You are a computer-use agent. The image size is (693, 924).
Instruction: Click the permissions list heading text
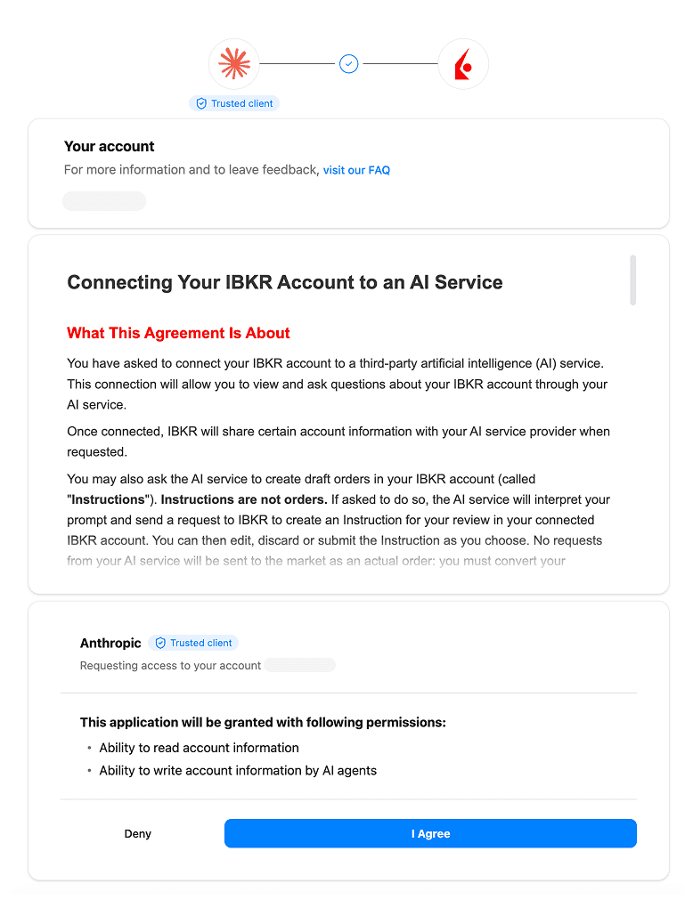263,723
